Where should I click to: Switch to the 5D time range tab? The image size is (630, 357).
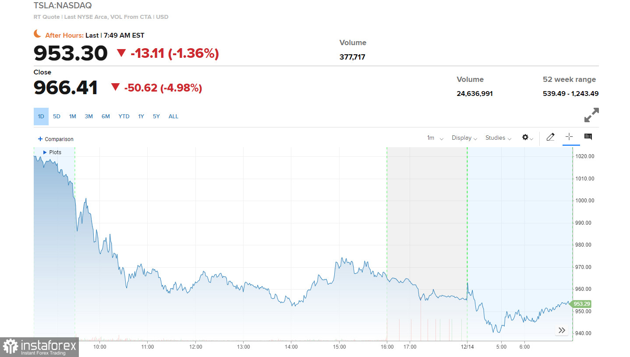[57, 117]
